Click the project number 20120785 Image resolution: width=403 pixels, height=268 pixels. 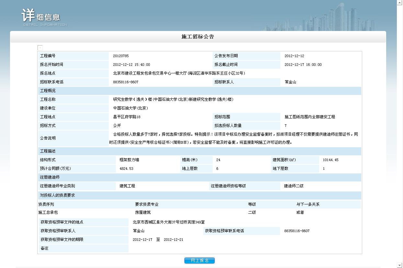tap(121, 56)
